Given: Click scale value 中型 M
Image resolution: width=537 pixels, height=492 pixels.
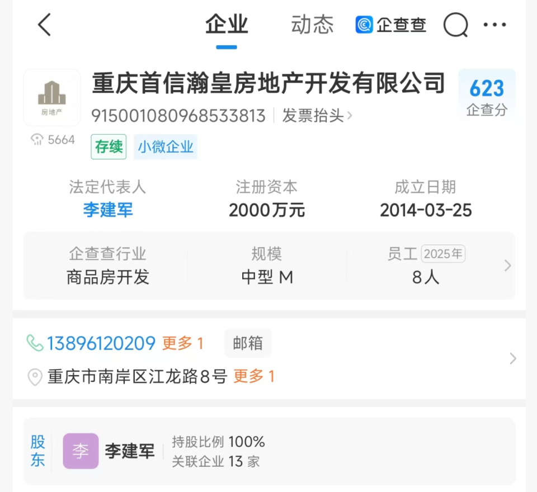Looking at the screenshot, I should pyautogui.click(x=267, y=277).
